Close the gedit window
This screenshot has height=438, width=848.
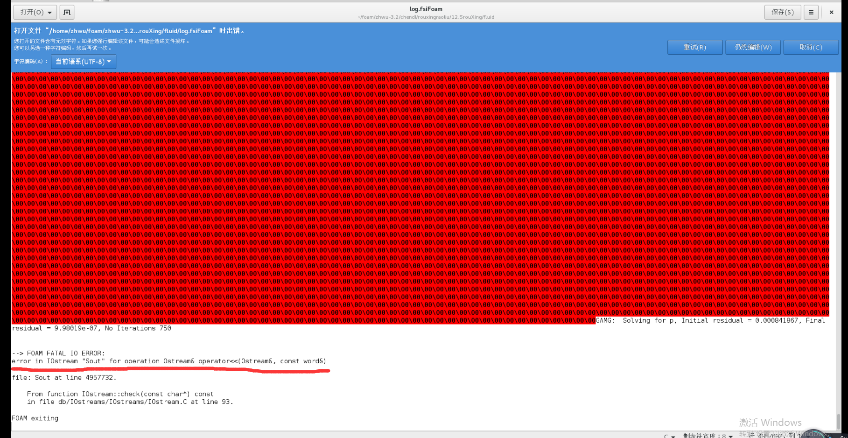pos(831,12)
